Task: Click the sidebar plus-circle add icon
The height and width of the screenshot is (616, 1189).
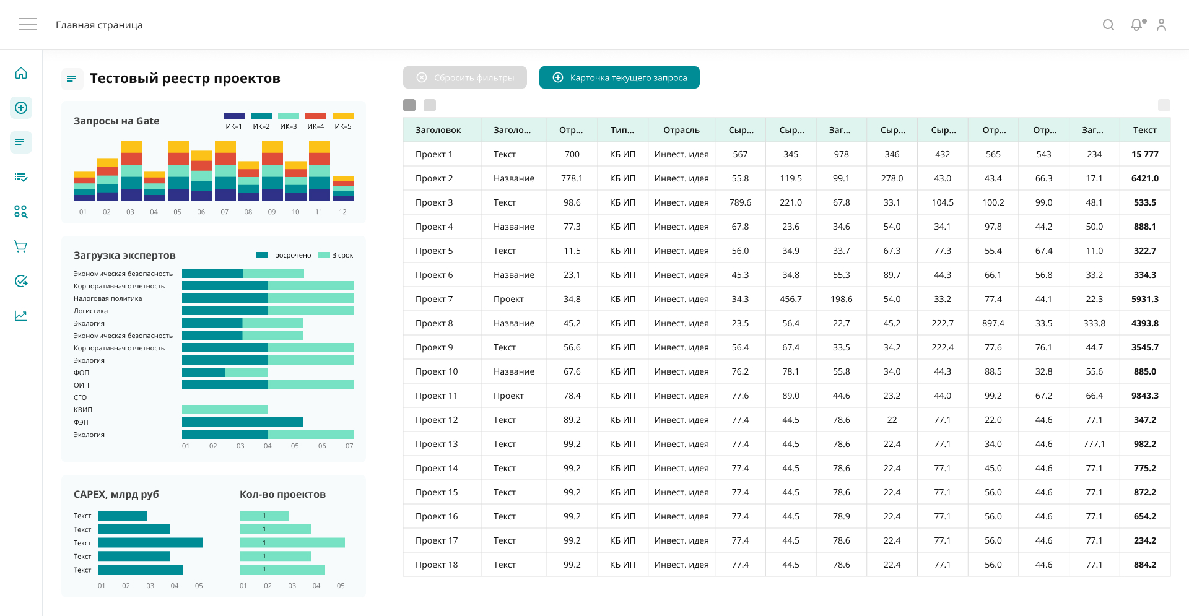Action: 21,108
